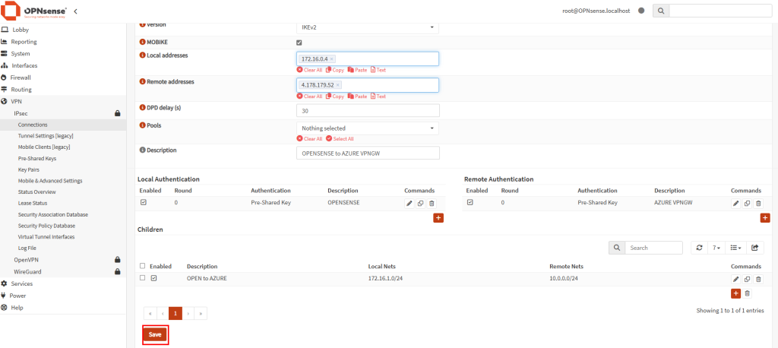Remove the 4.178.179.52 remote address tag
The height and width of the screenshot is (348, 778).
pyautogui.click(x=337, y=85)
